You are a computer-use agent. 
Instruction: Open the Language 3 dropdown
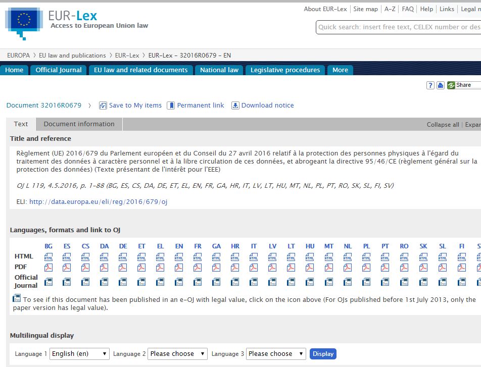pyautogui.click(x=276, y=354)
